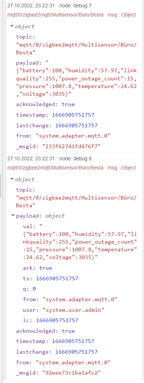The width and height of the screenshot is (144, 383).
Task: Collapse the object tree in debug 7 message
Action: [12, 26]
